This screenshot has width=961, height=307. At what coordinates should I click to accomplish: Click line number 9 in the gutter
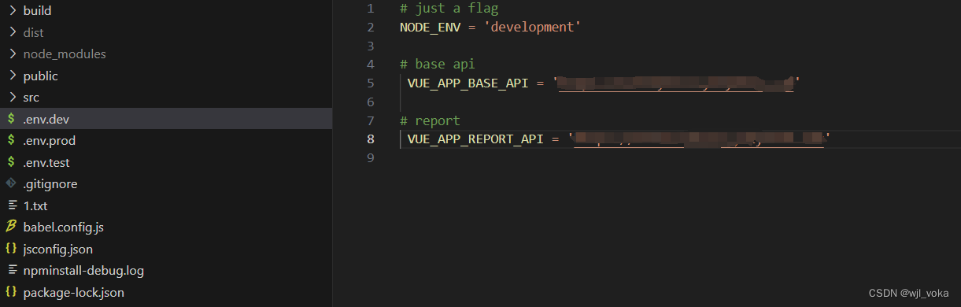(x=371, y=157)
